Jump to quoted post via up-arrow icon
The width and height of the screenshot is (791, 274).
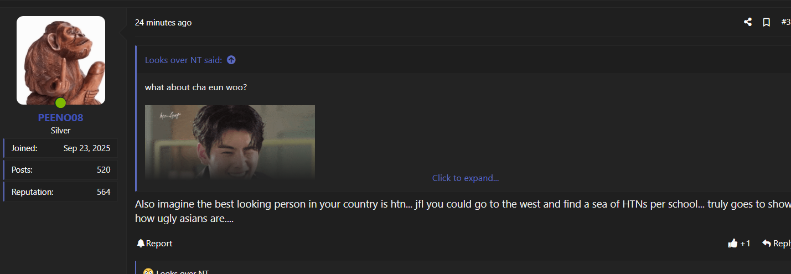[x=231, y=60]
